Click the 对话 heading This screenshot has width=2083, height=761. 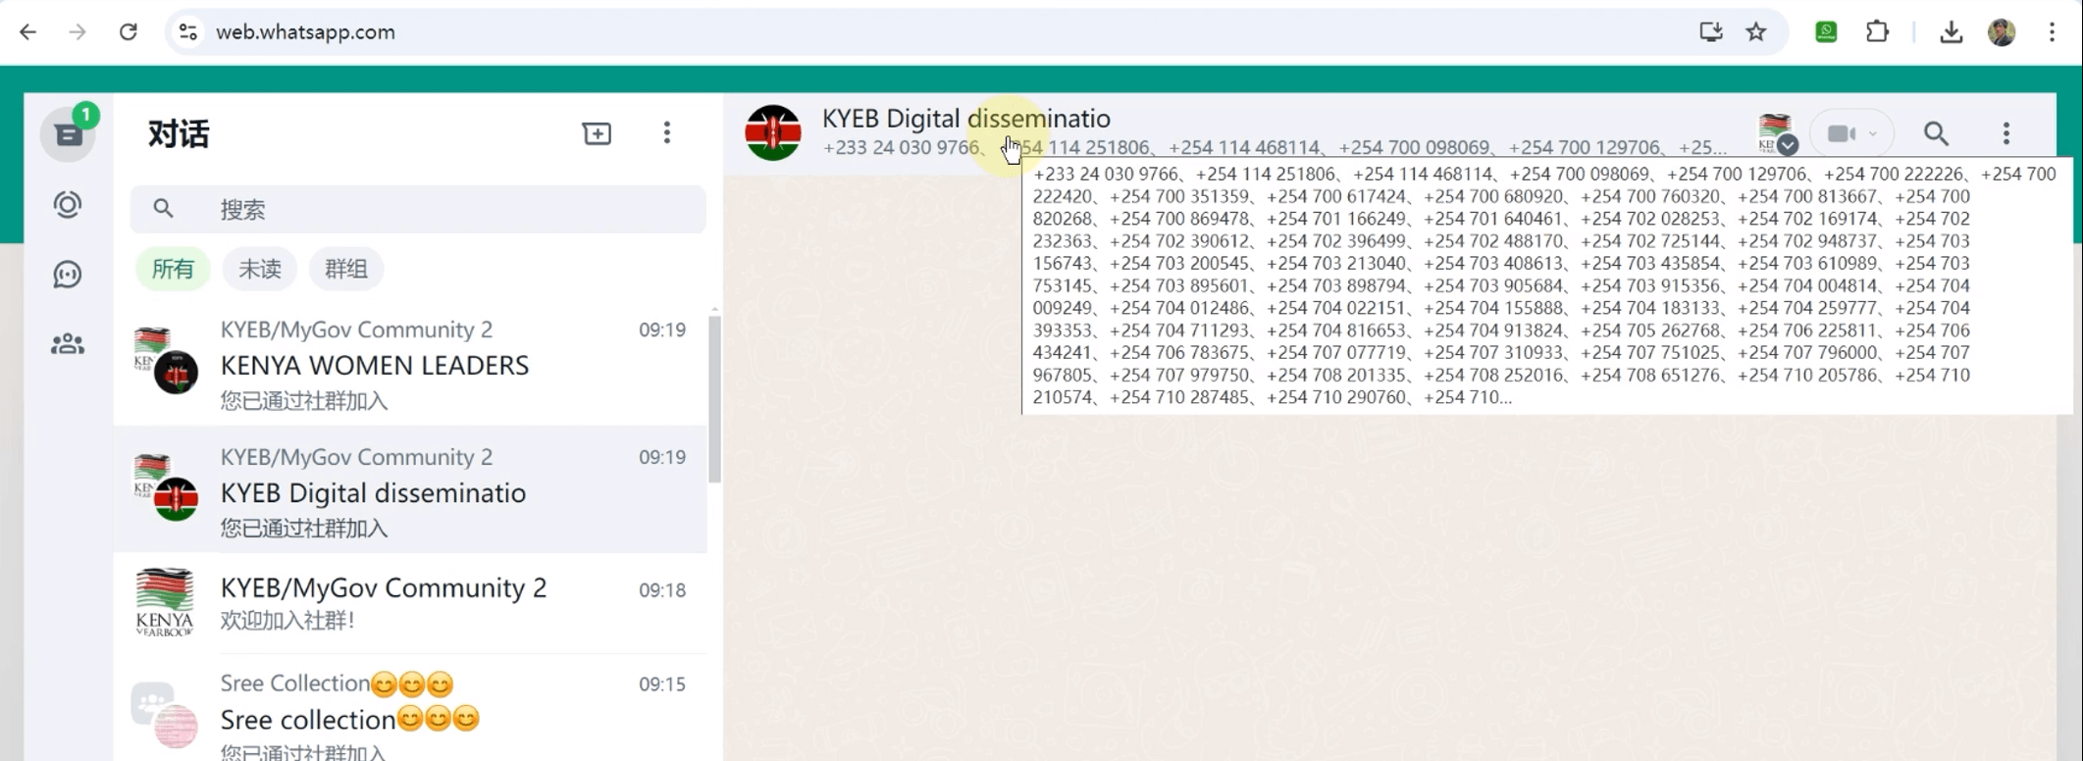[179, 134]
